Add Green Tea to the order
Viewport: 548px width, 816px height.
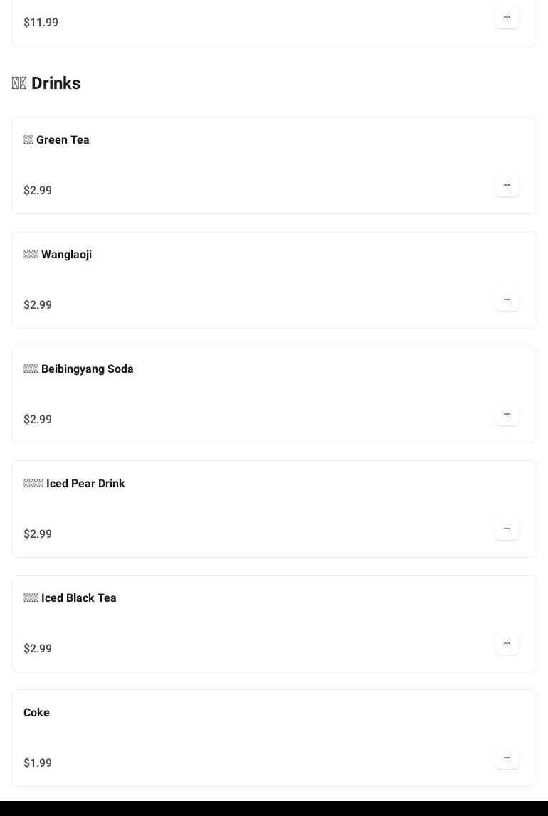click(507, 185)
